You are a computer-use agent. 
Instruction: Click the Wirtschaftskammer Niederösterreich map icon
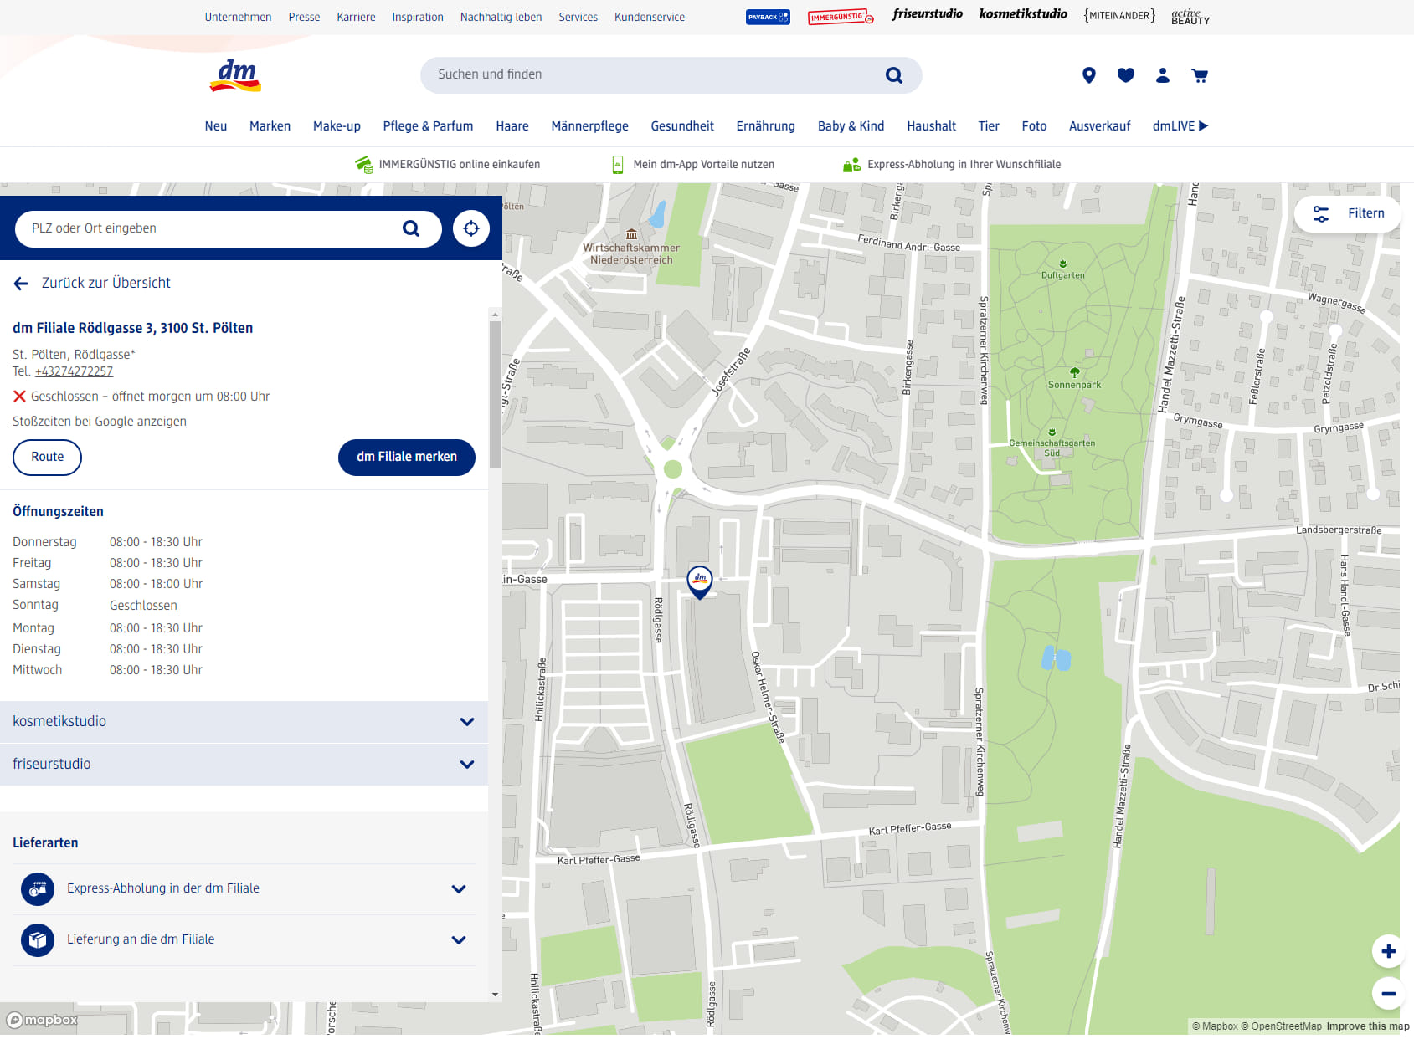point(632,234)
